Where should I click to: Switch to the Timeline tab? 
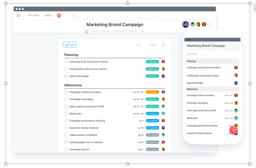click(x=95, y=31)
